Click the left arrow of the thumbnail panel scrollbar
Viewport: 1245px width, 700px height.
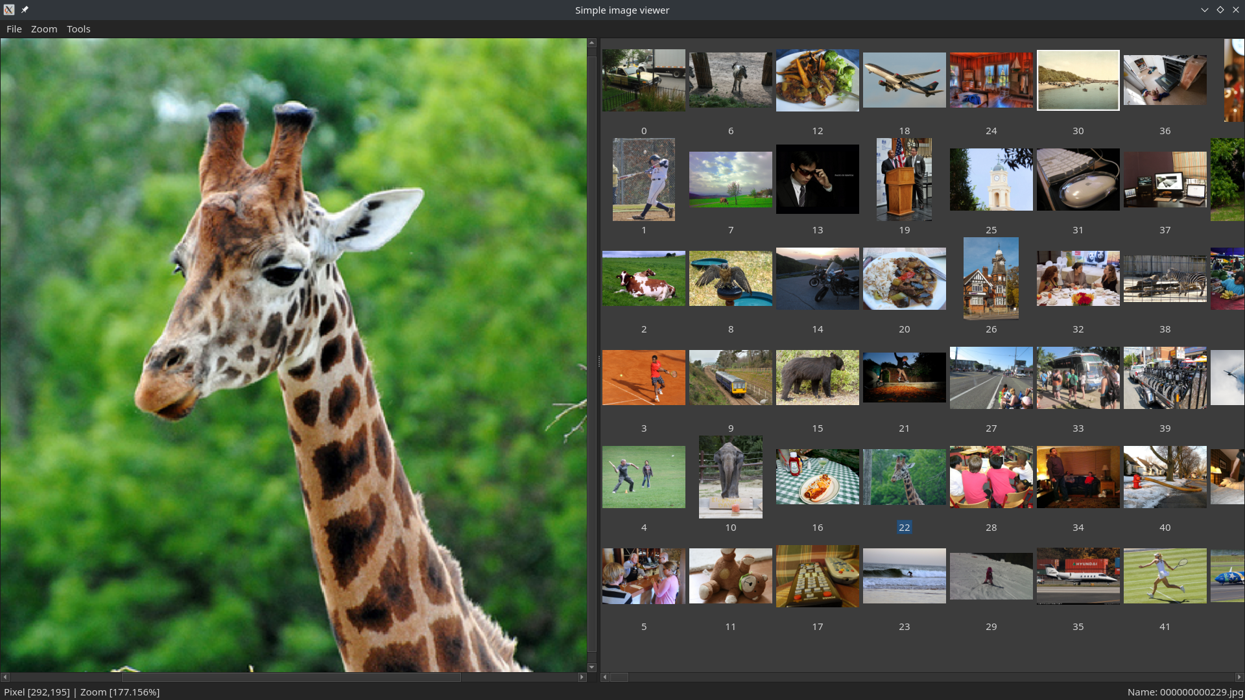[606, 677]
